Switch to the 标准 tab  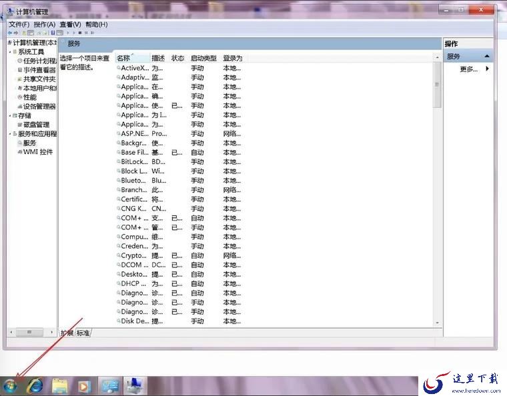83,333
